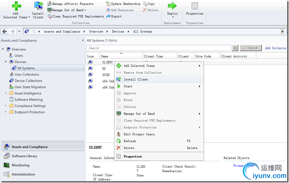The height and width of the screenshot is (183, 289).
Task: Collapse the Assets and Compliance navigation pane
Action: pos(83,40)
